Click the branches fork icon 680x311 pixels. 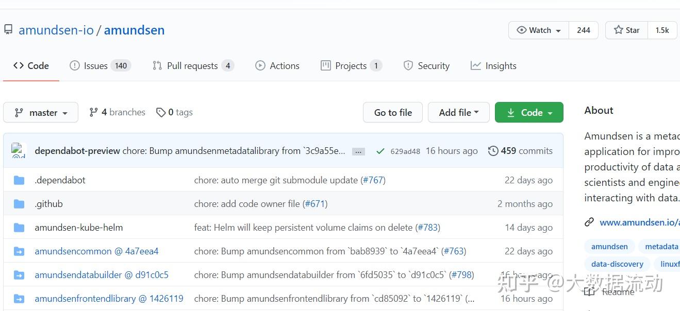[93, 112]
